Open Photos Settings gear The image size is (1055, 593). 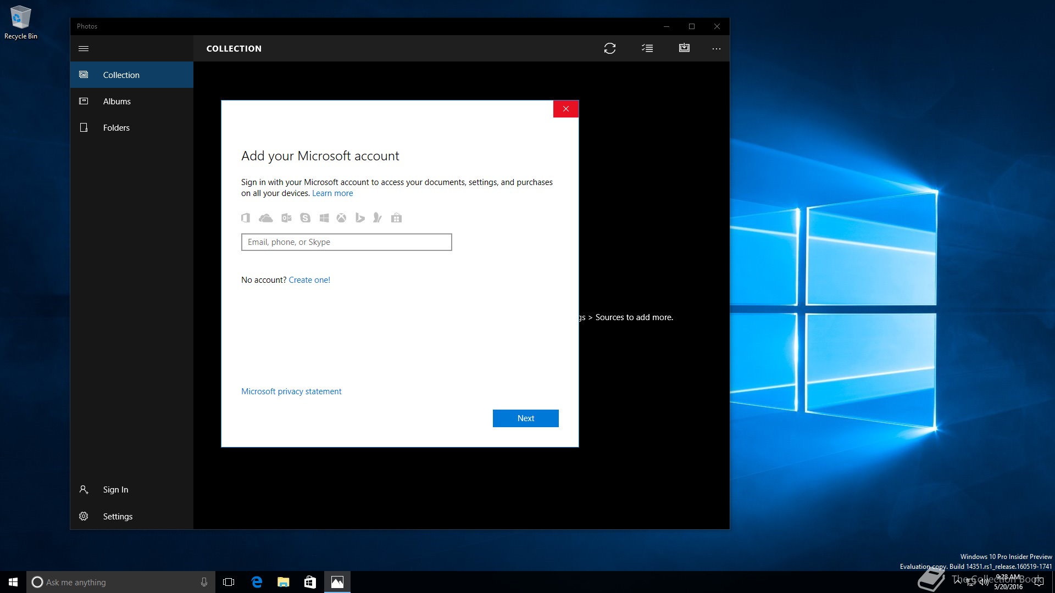click(x=84, y=516)
